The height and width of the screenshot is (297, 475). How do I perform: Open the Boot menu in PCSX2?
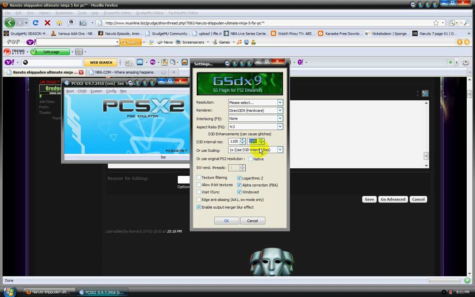(x=70, y=91)
